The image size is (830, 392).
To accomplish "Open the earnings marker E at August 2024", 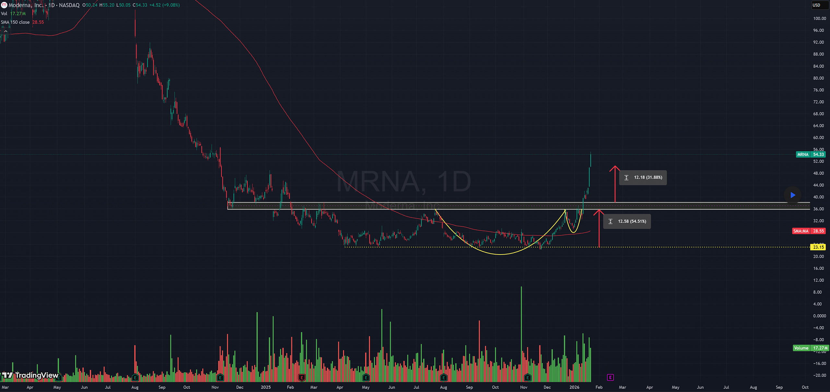I will click(135, 377).
